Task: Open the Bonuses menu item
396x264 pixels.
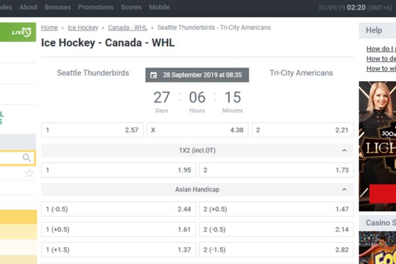Action: click(58, 7)
